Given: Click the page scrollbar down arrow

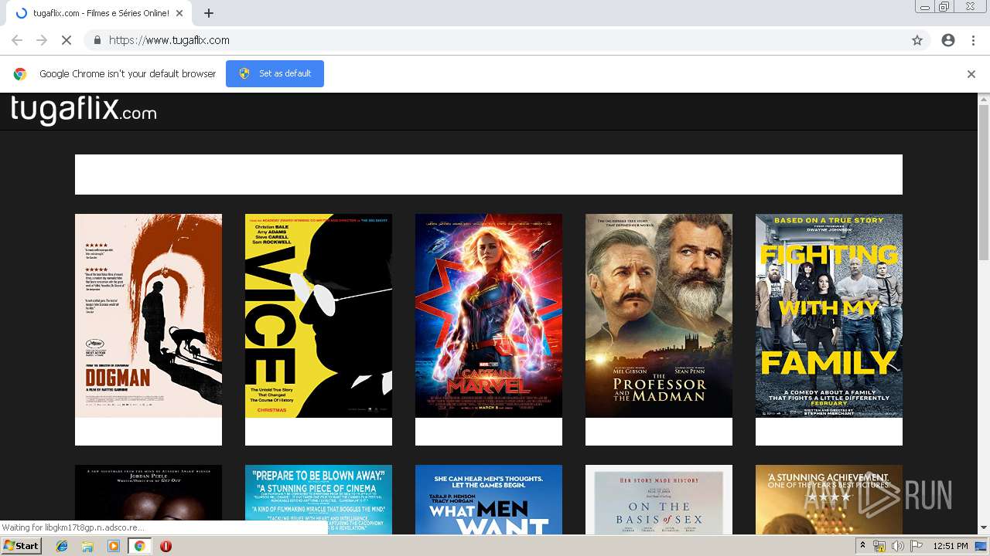Looking at the screenshot, I should [x=984, y=528].
